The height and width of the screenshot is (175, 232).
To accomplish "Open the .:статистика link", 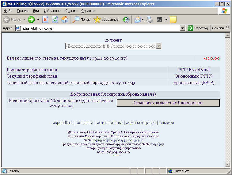I will [x=109, y=123].
